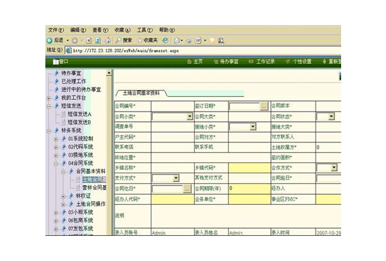The image size is (386, 261).
Task: Click the Print icon in toolbar
Action: click(189, 41)
